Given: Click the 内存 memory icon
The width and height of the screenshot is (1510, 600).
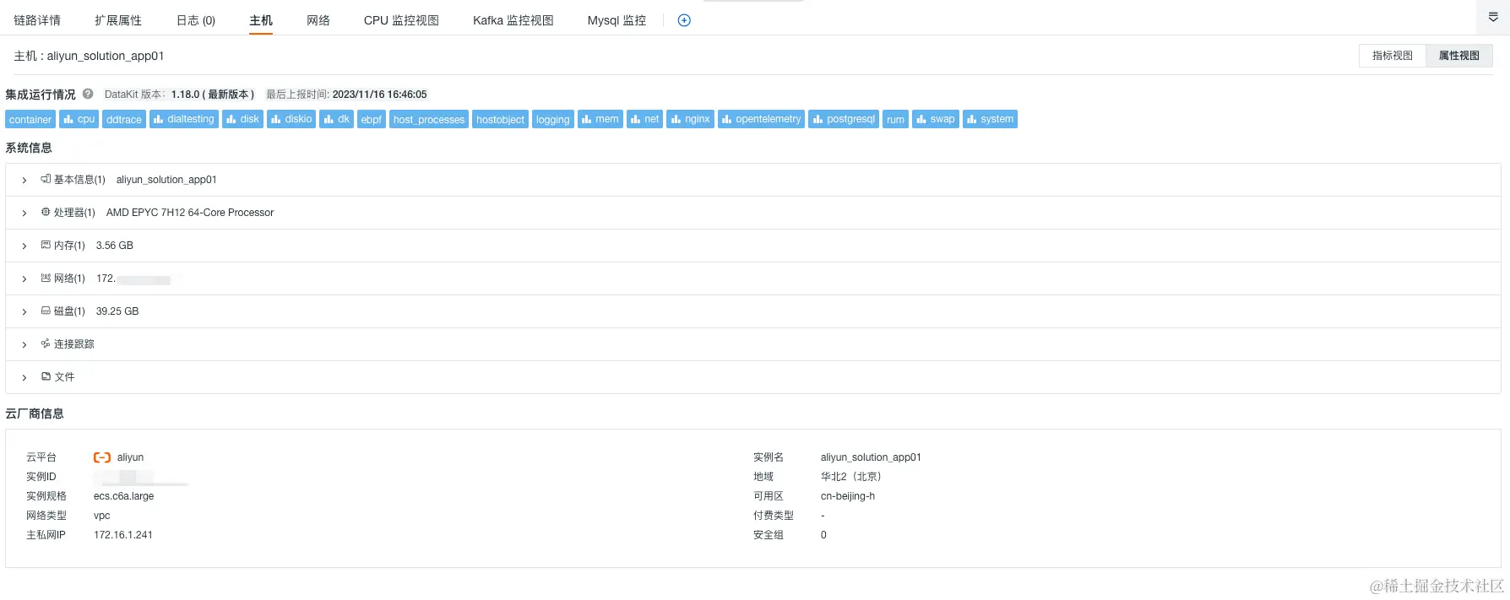Looking at the screenshot, I should click(x=46, y=245).
